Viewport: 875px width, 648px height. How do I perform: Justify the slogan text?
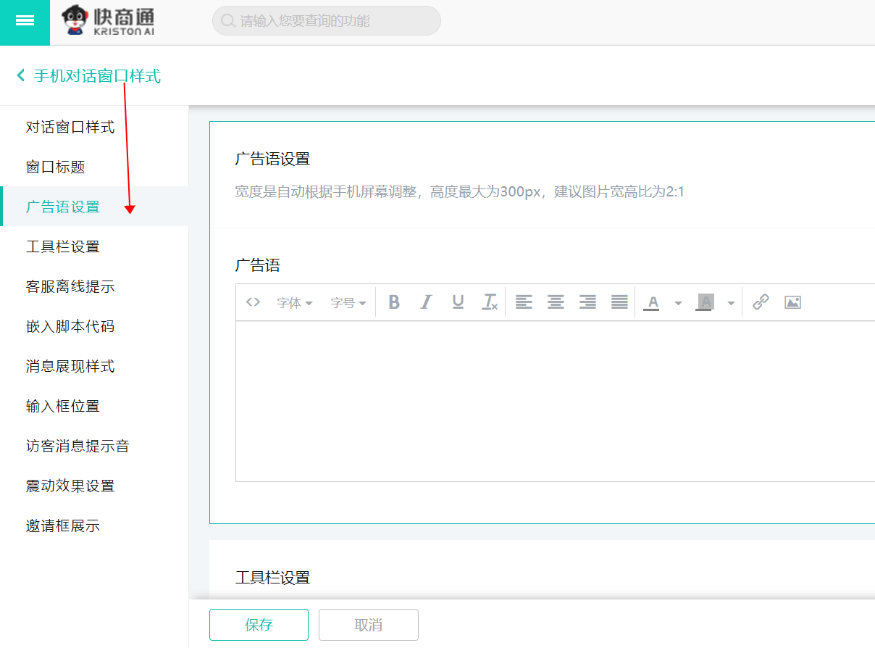619,302
